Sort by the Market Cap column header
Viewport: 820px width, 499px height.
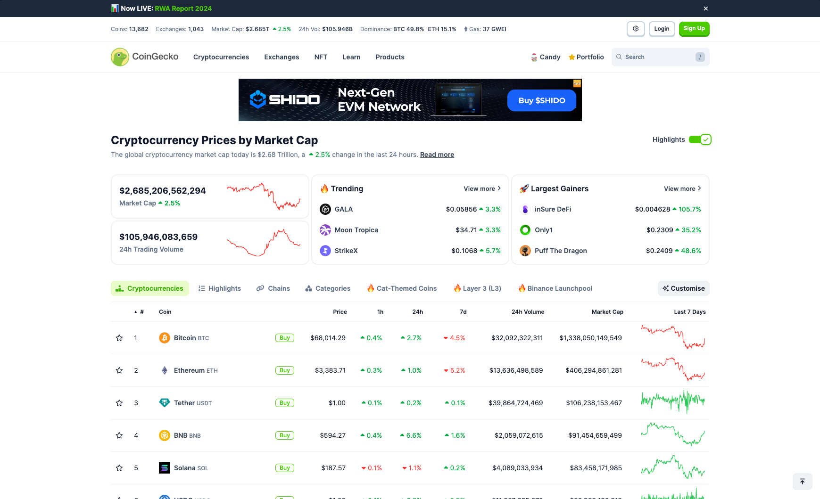pos(607,312)
